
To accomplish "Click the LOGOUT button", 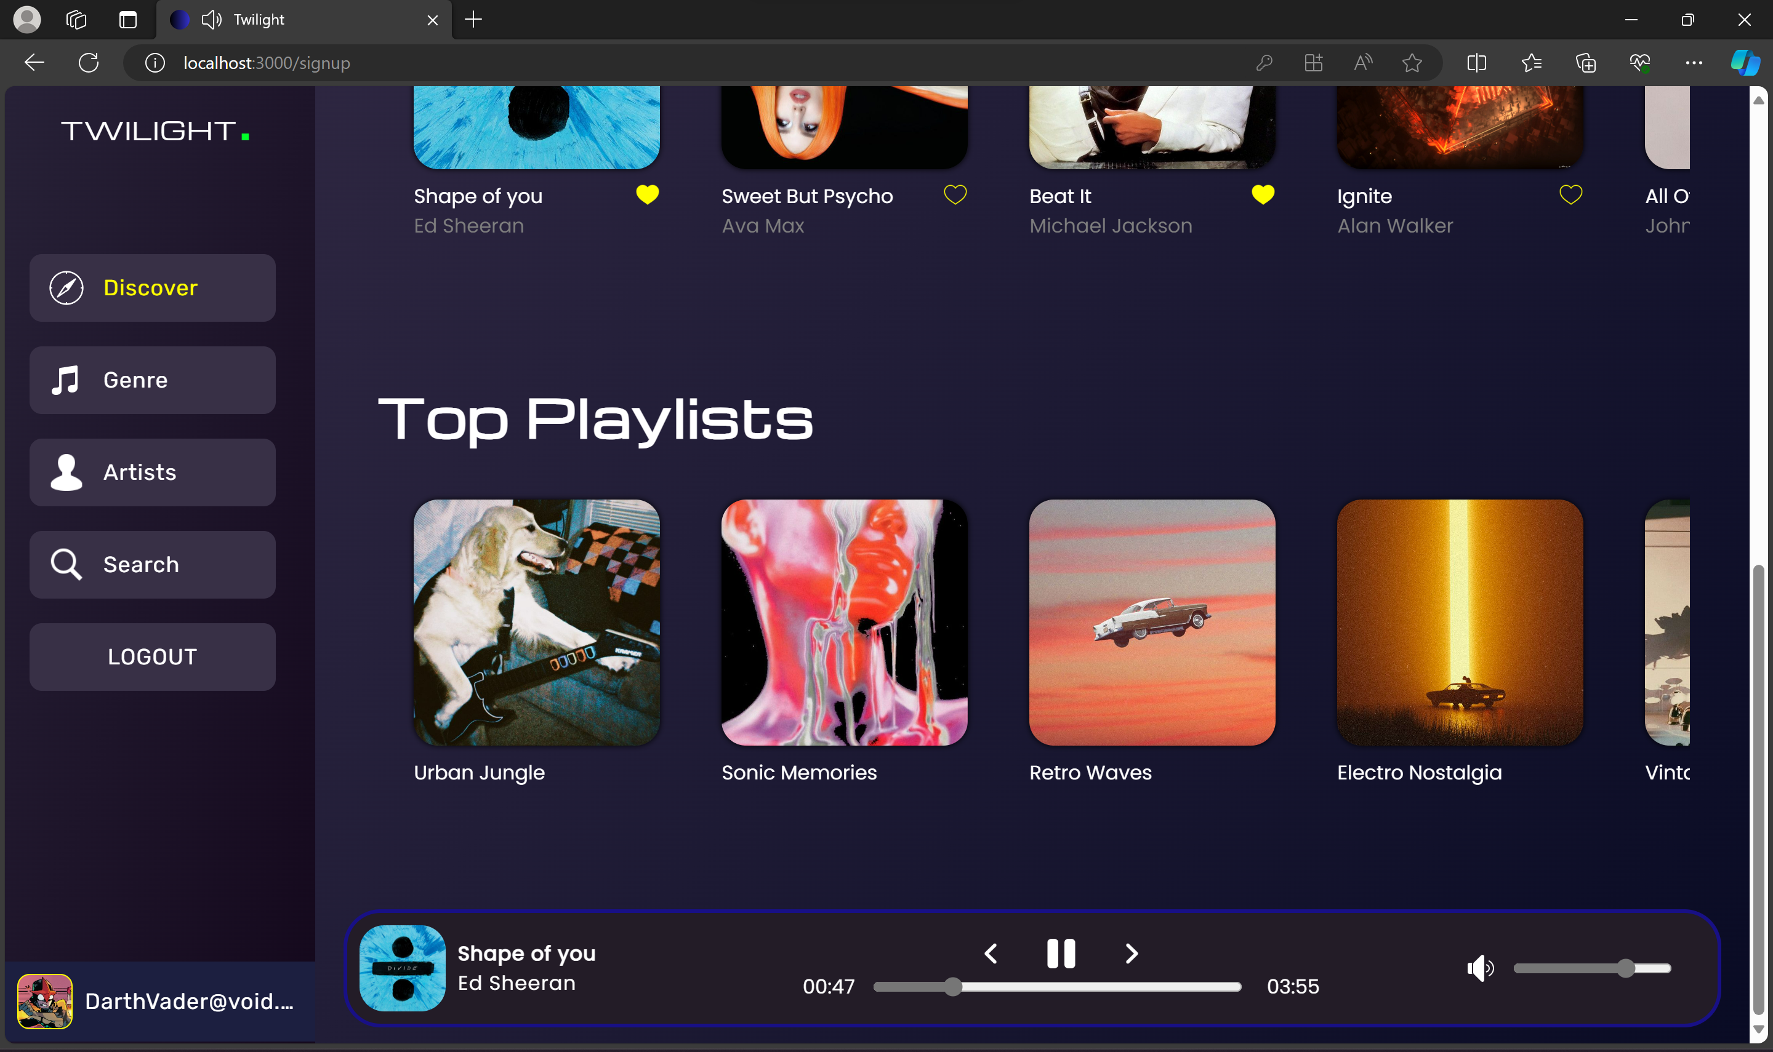I will 152,656.
